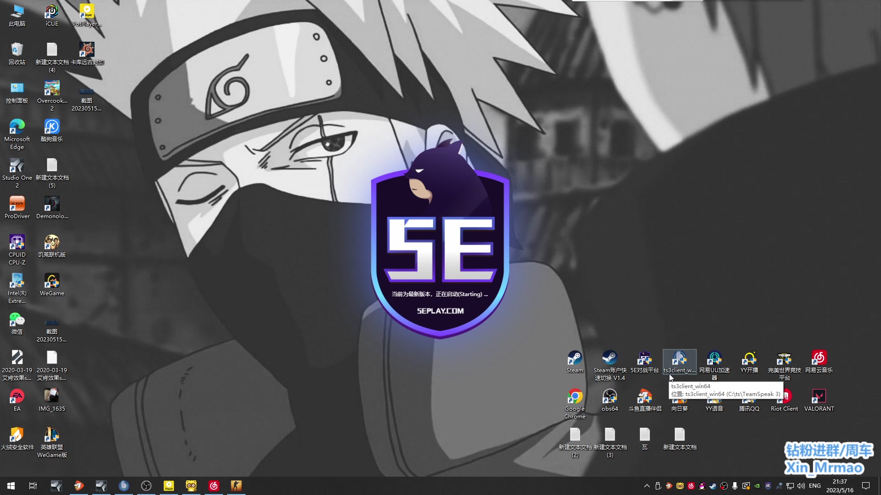Launch 酷狗音乐 from the desktop
881x495 pixels.
point(52,131)
